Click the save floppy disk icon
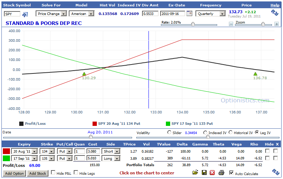The width and height of the screenshot is (283, 179). [x=204, y=173]
